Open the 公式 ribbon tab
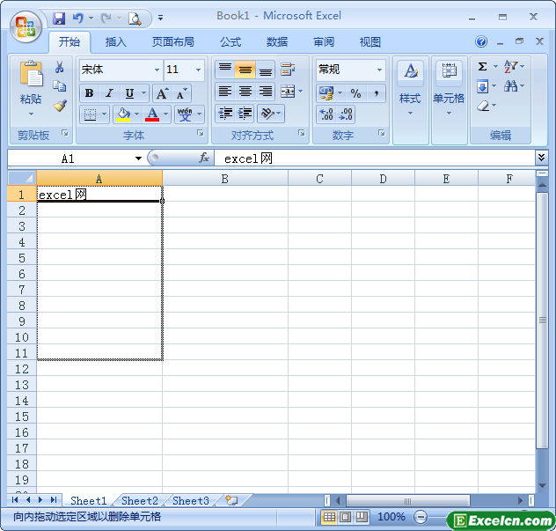Screen dimensions: 556x531 click(230, 42)
